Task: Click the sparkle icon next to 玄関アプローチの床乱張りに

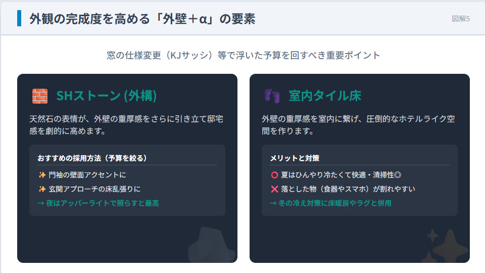Action: tap(42, 189)
